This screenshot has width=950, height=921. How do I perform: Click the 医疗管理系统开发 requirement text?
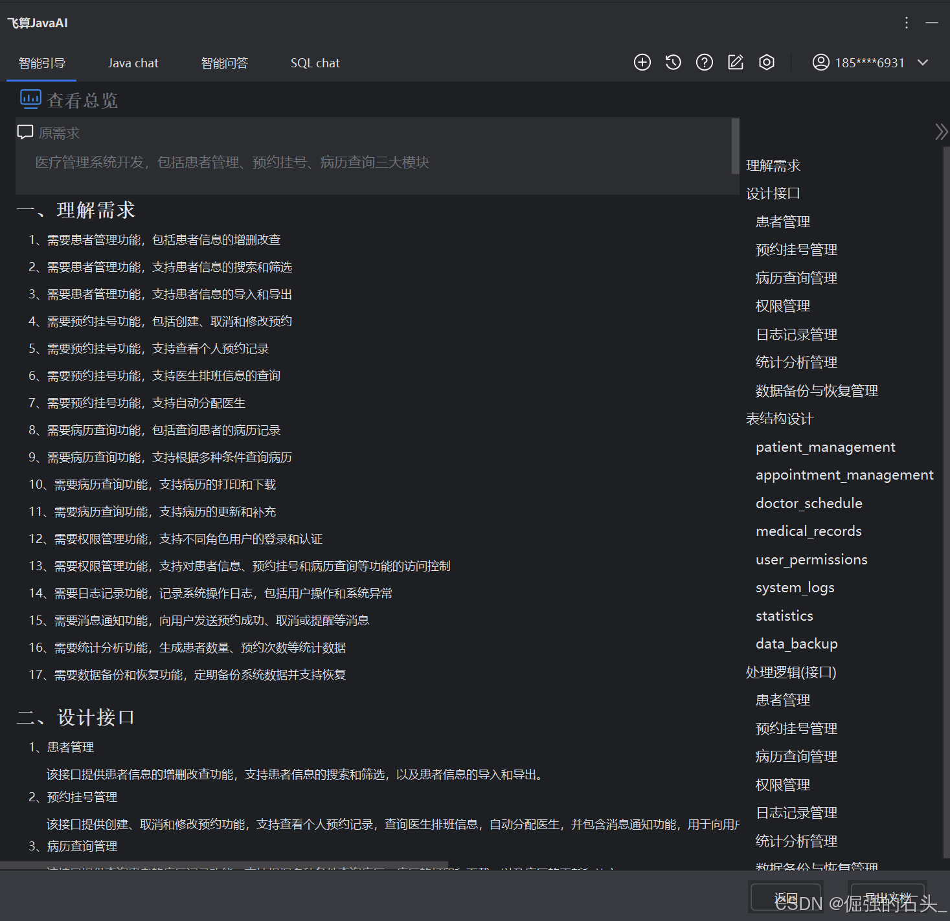point(232,162)
